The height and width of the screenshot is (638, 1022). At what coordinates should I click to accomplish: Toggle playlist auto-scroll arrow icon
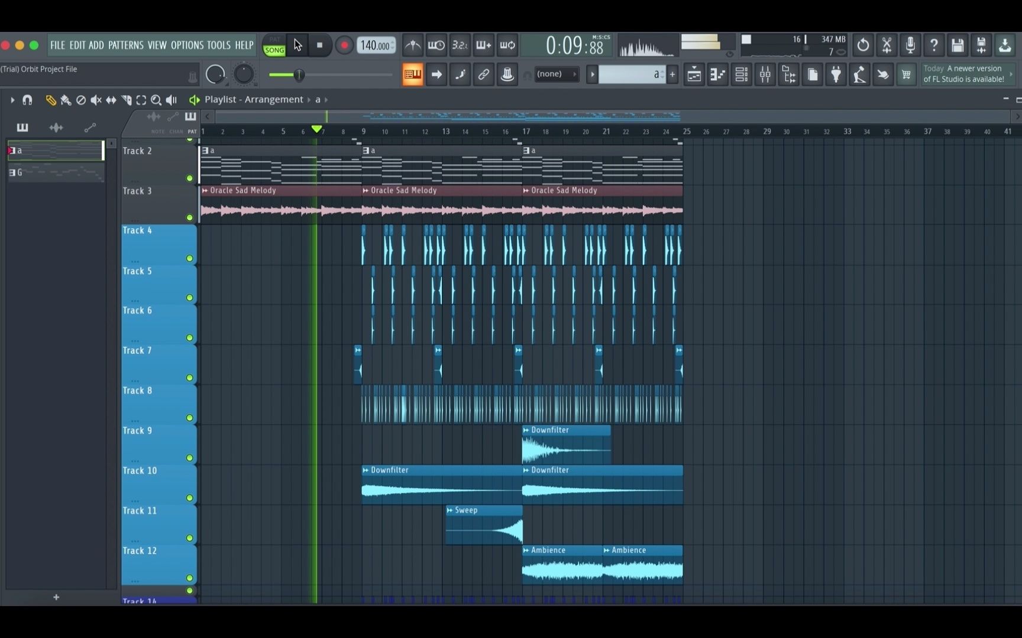coord(436,74)
